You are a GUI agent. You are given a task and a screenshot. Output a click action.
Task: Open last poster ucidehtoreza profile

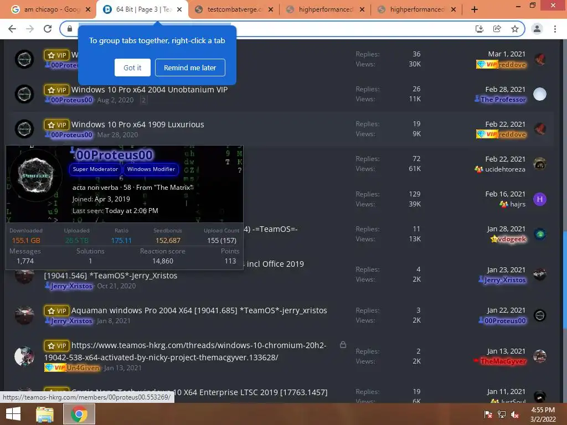[x=505, y=169]
